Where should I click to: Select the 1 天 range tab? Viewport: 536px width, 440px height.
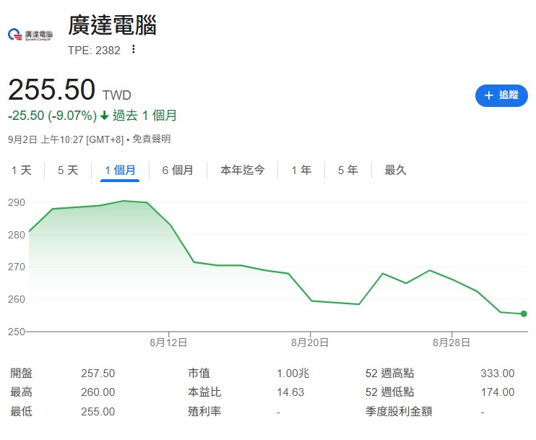click(21, 170)
